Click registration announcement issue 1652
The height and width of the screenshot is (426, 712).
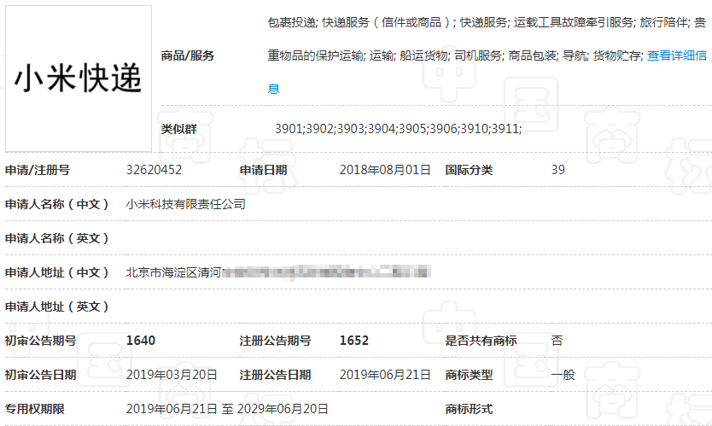[354, 341]
